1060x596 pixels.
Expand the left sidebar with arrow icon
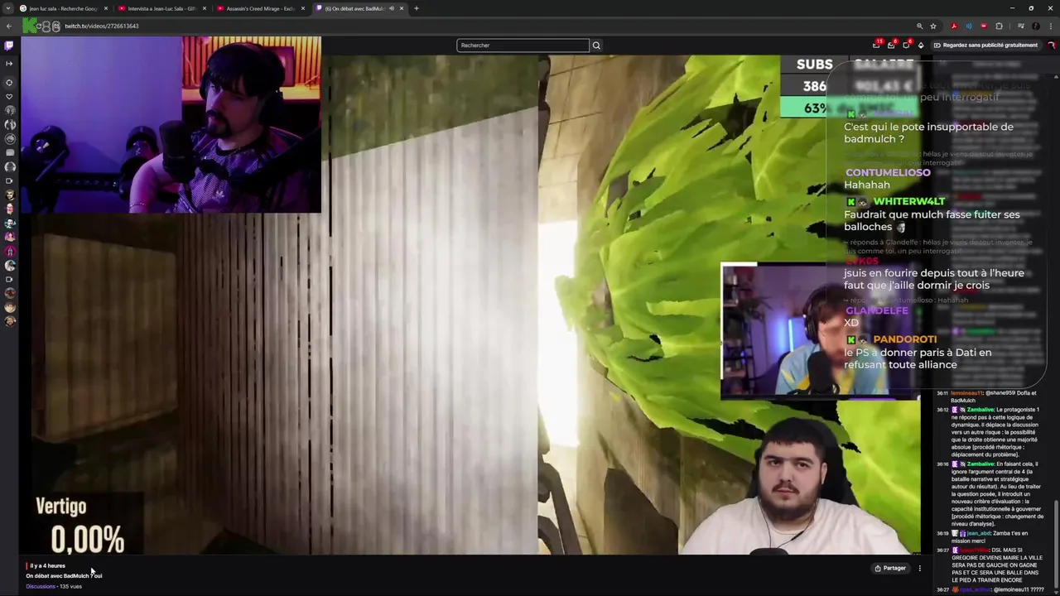(x=9, y=63)
